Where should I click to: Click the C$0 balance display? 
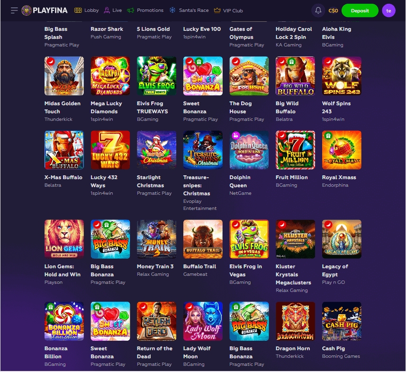coord(333,10)
